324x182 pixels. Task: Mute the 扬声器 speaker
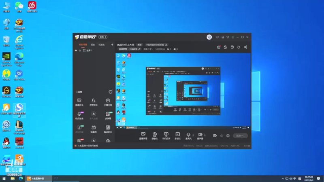pos(200,136)
